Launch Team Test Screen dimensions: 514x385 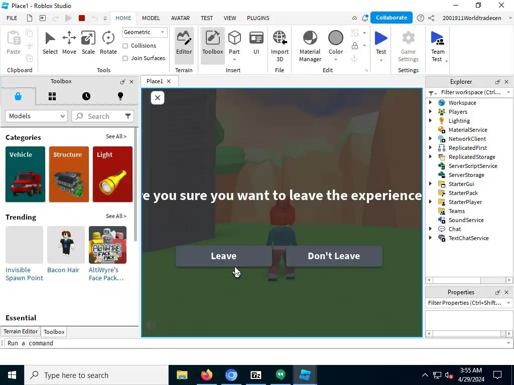point(438,46)
